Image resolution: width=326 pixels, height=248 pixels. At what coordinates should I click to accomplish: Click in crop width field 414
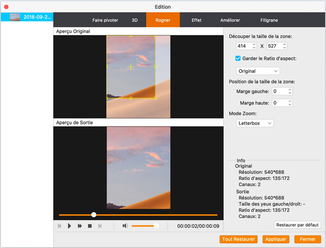coord(244,46)
